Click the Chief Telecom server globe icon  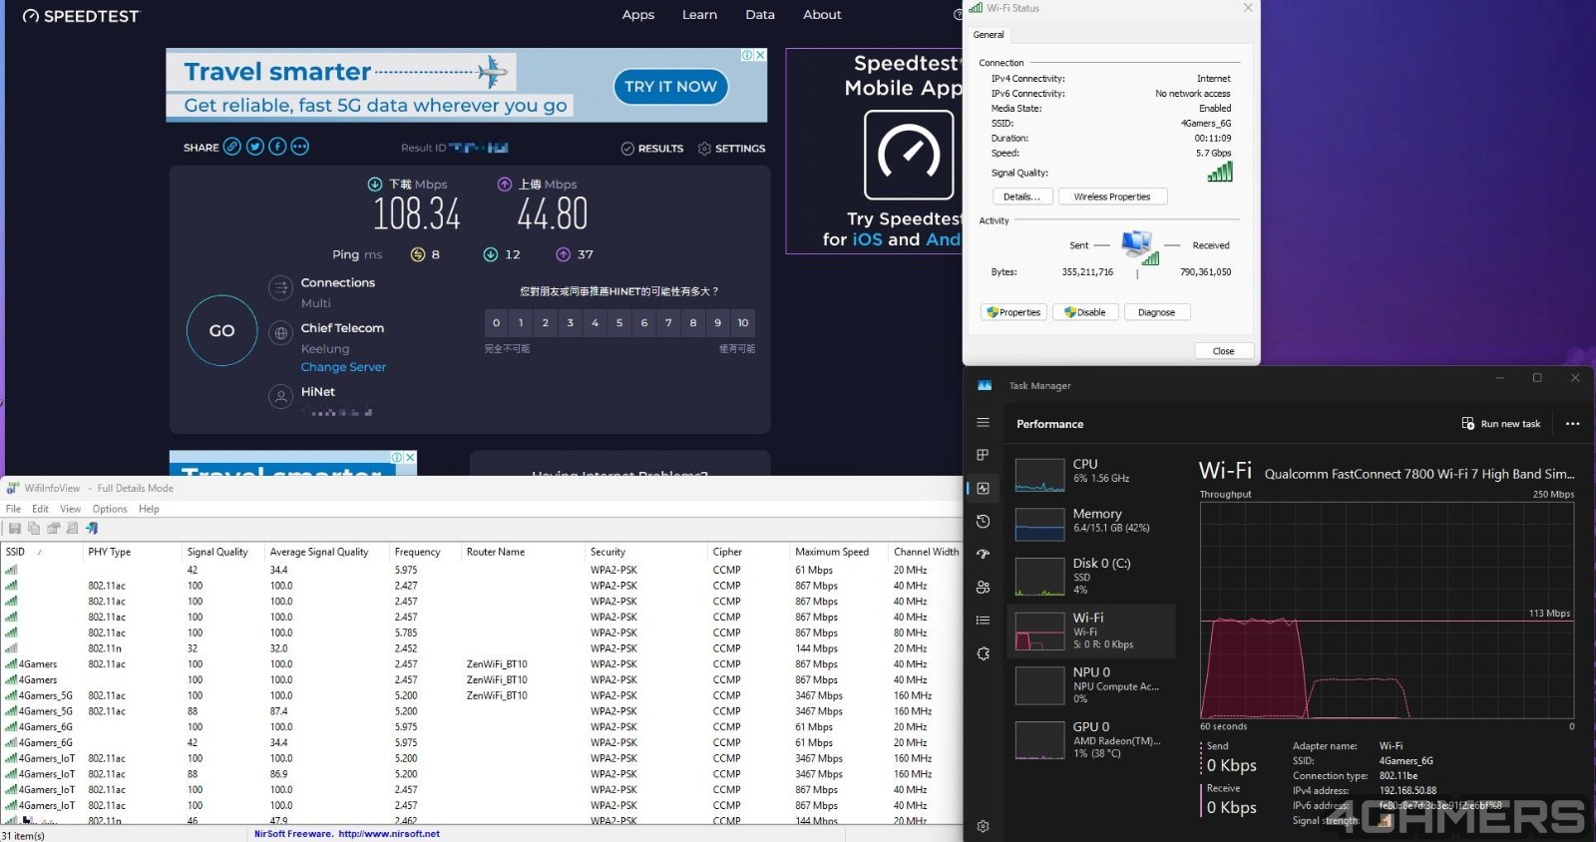(x=280, y=333)
